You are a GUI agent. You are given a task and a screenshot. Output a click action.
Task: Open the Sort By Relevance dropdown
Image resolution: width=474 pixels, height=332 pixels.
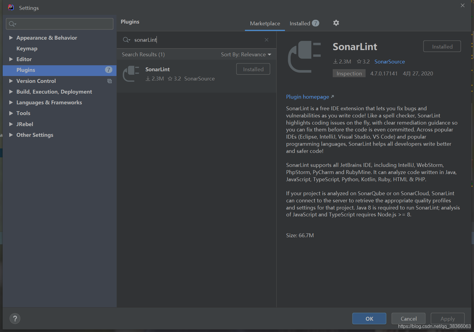coord(246,55)
